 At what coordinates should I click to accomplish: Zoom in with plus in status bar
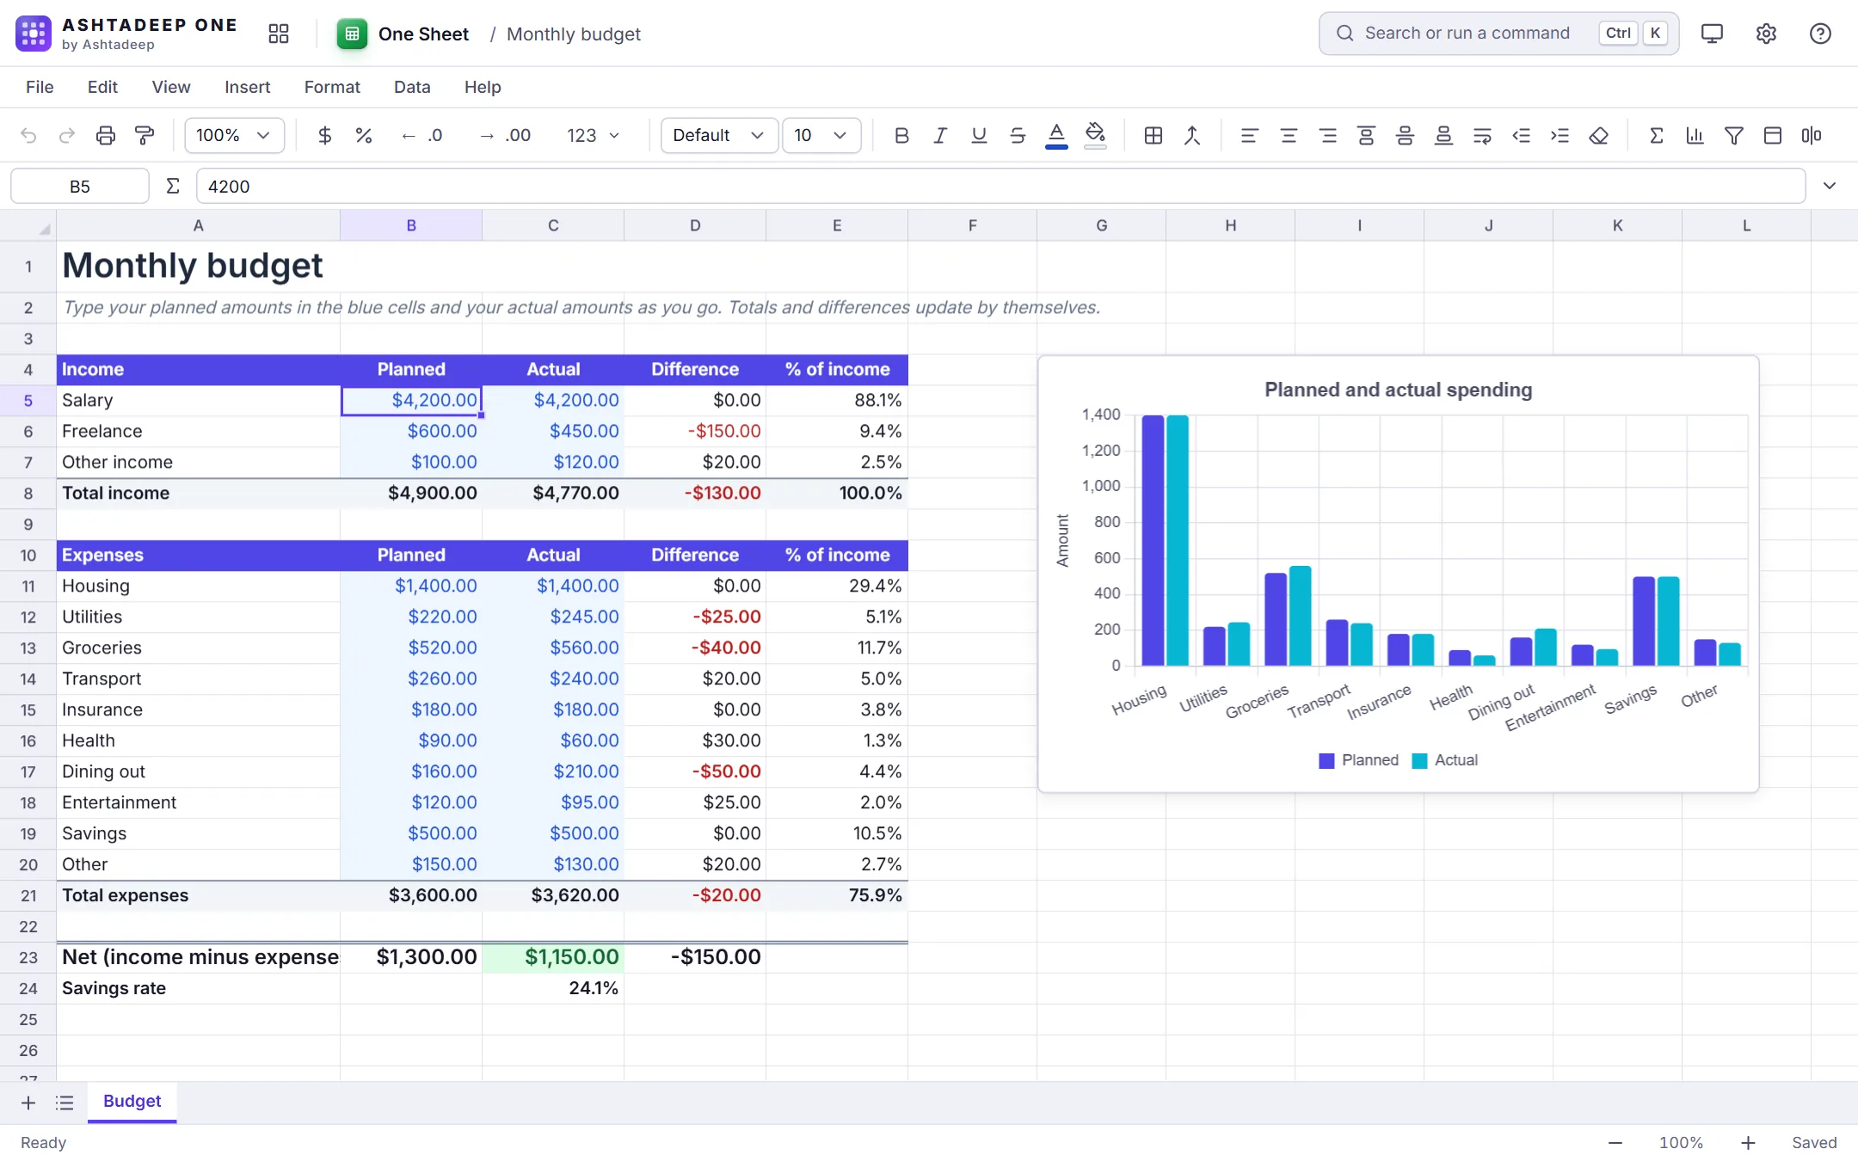[x=1748, y=1143]
